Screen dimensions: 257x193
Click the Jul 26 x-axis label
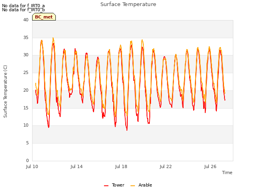pos(210,166)
